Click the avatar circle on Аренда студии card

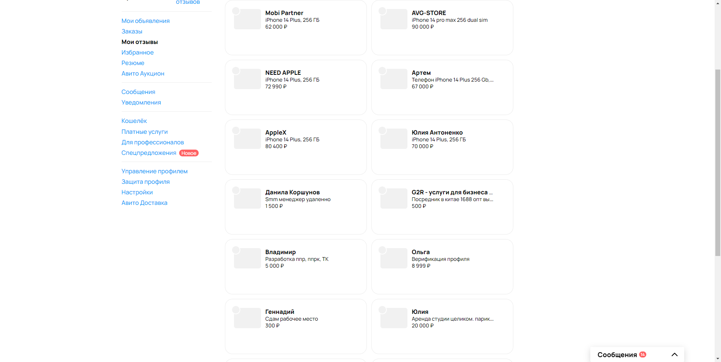point(382,310)
